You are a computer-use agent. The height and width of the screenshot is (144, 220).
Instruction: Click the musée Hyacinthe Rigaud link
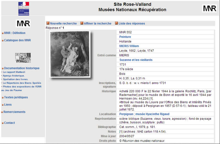point(152,114)
